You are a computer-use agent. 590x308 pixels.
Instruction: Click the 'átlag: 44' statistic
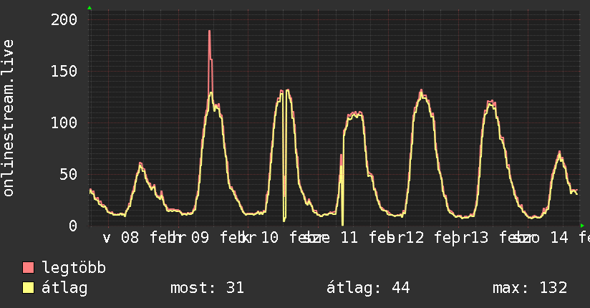(368, 288)
